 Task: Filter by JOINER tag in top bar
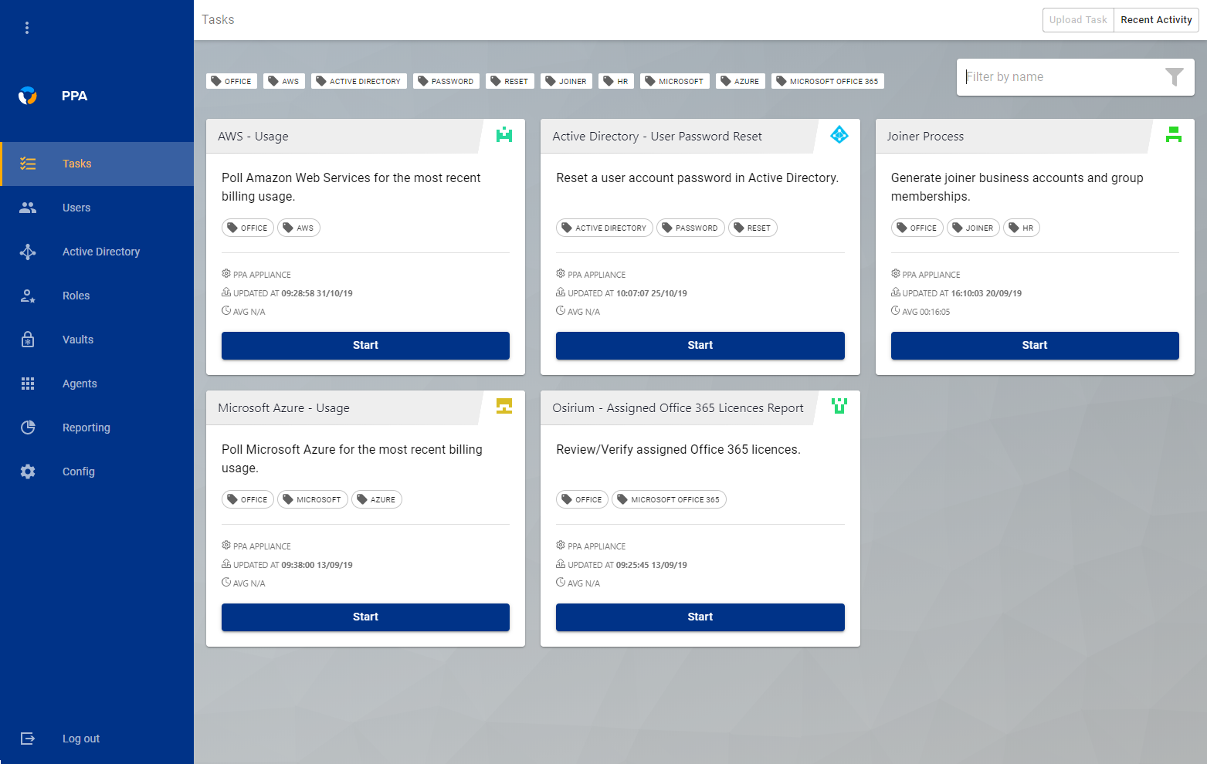pos(566,81)
